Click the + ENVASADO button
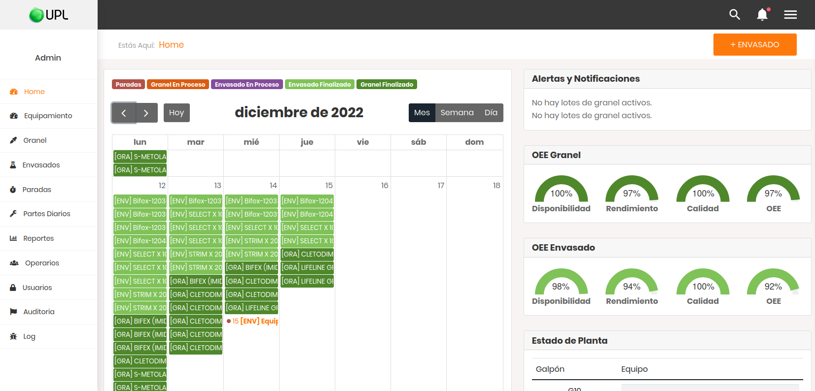815x391 pixels. click(754, 45)
